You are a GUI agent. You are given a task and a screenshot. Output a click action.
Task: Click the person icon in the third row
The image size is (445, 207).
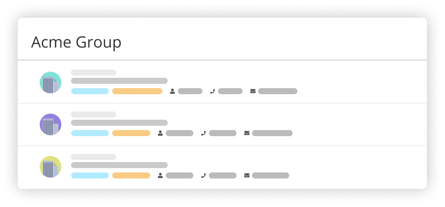(161, 175)
